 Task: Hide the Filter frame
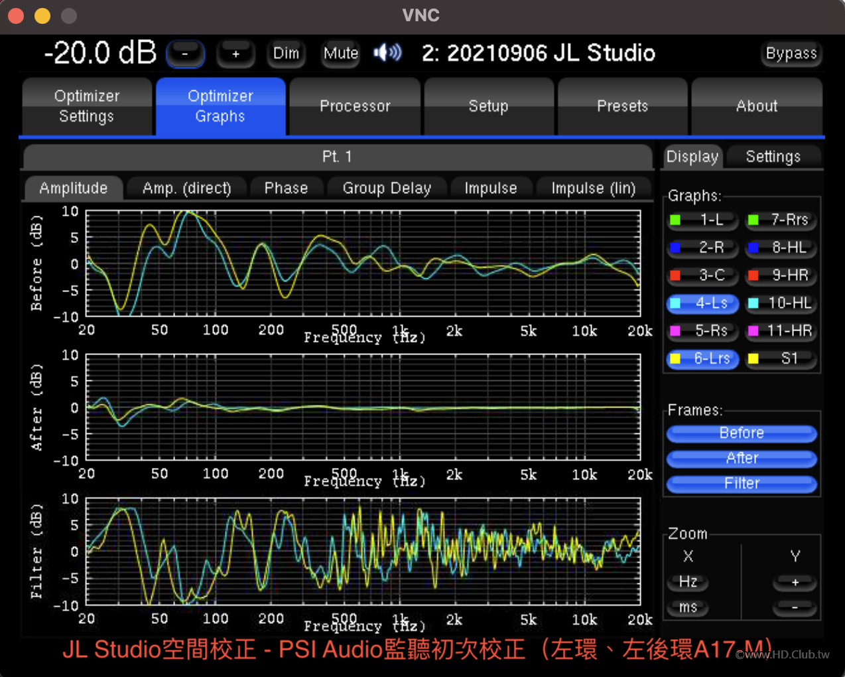742,484
